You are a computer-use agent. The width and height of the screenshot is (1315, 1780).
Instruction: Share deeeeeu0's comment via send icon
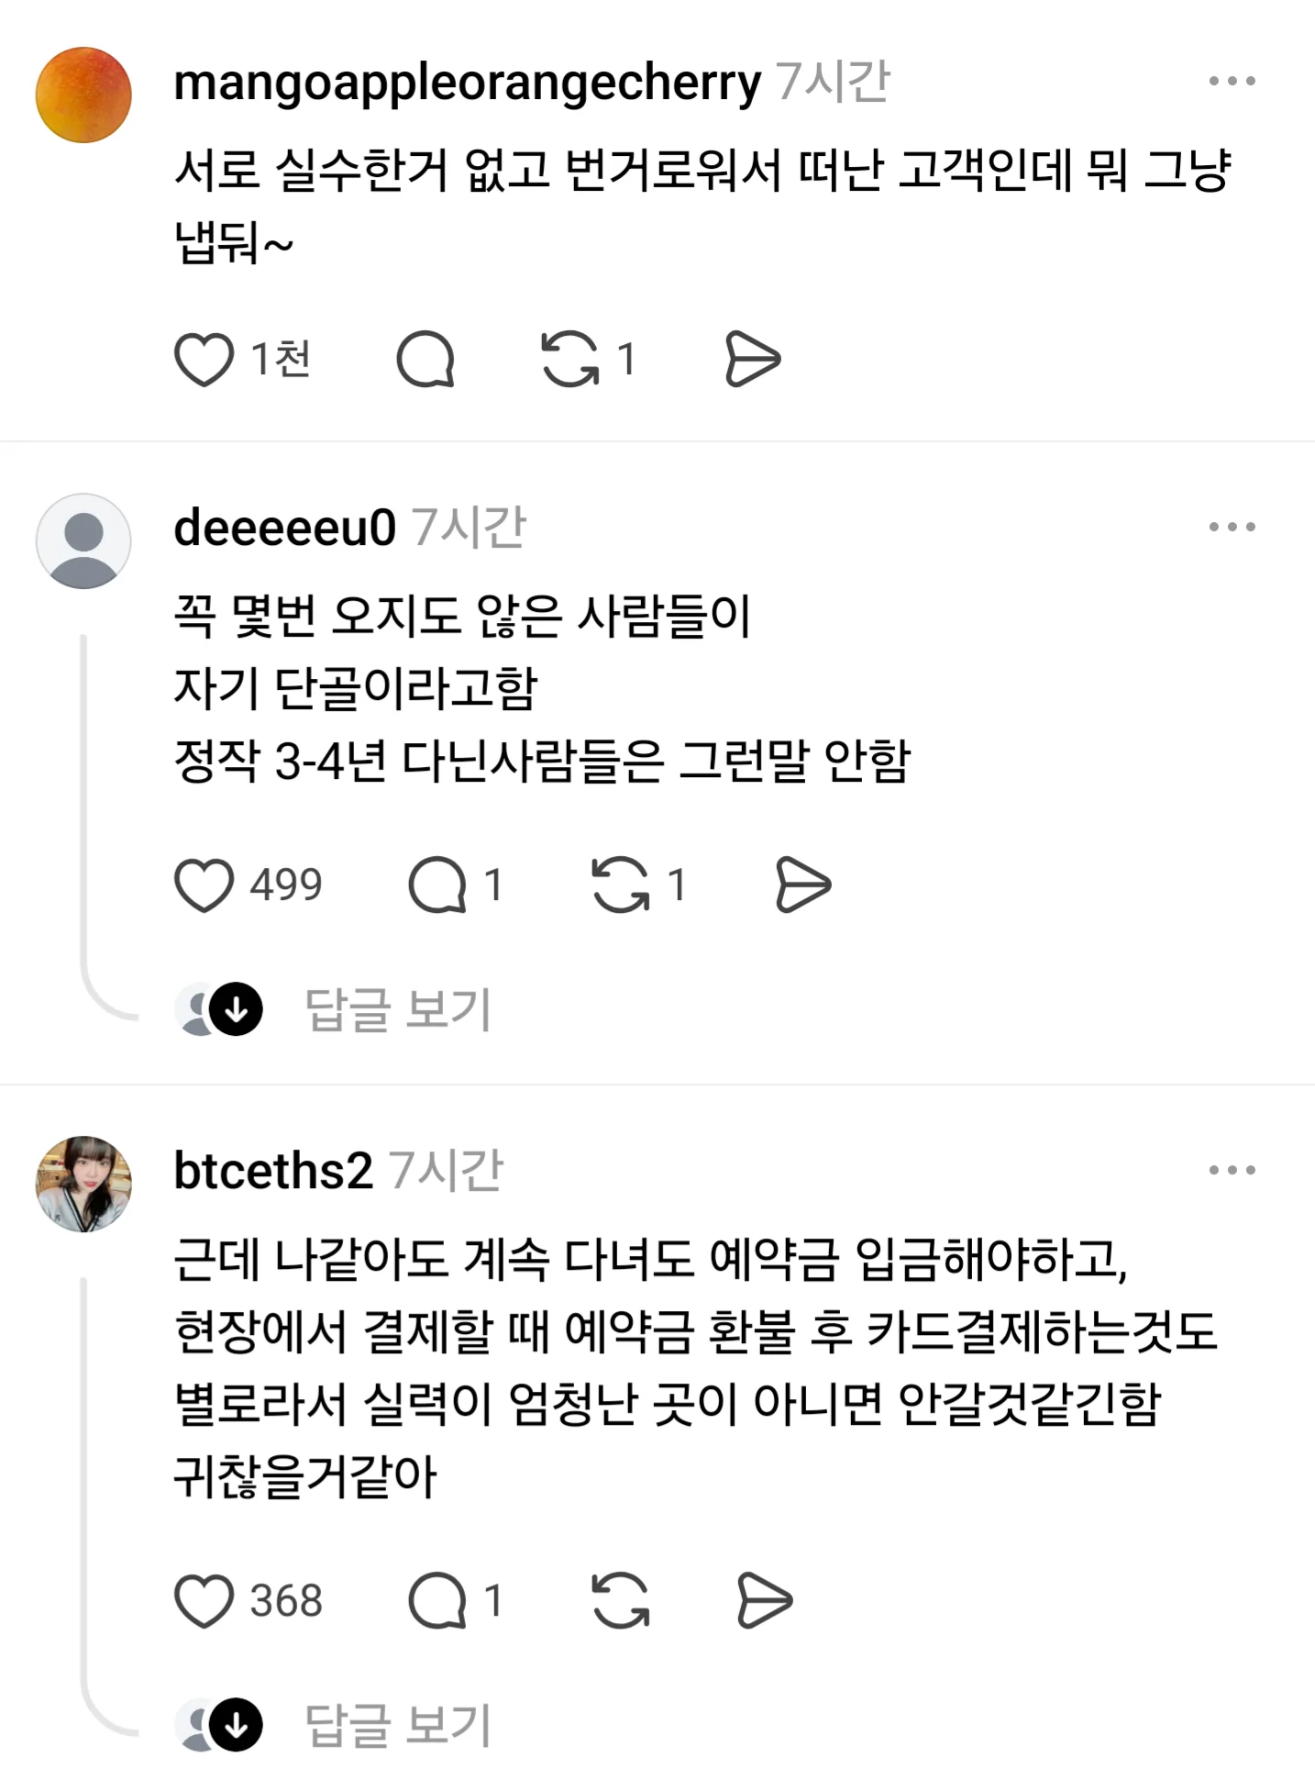tap(803, 885)
